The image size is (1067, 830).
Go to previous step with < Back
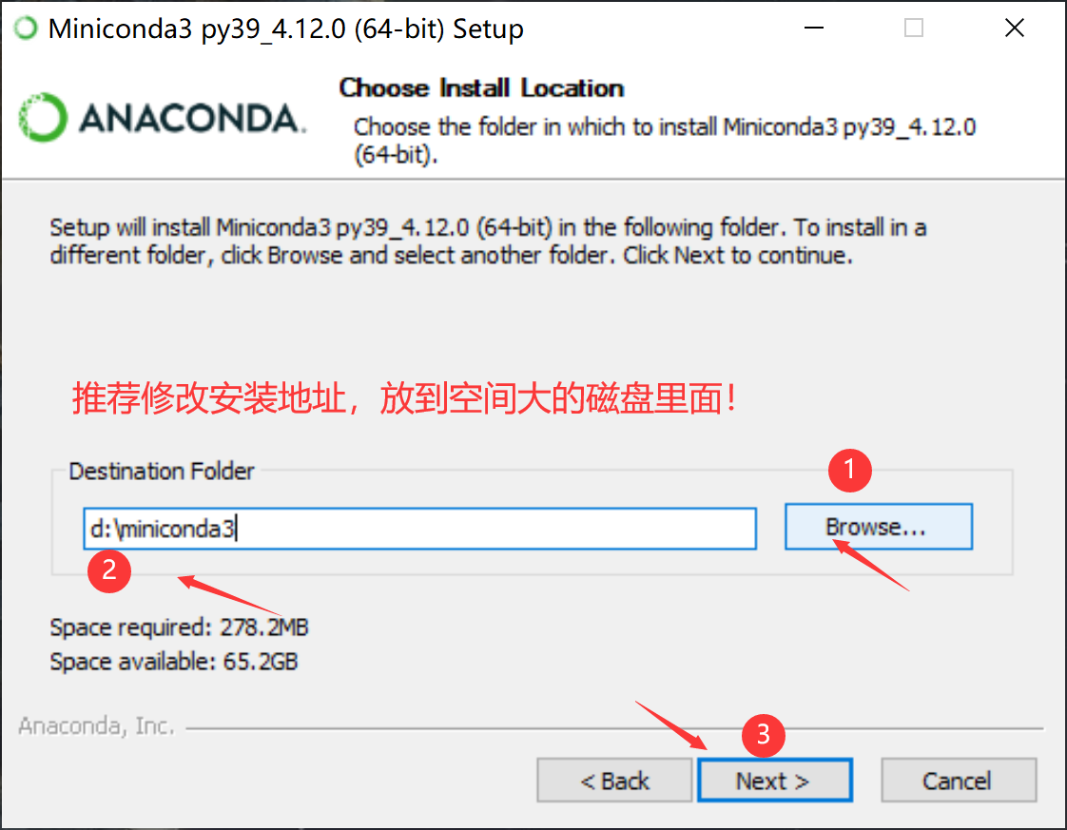point(614,781)
